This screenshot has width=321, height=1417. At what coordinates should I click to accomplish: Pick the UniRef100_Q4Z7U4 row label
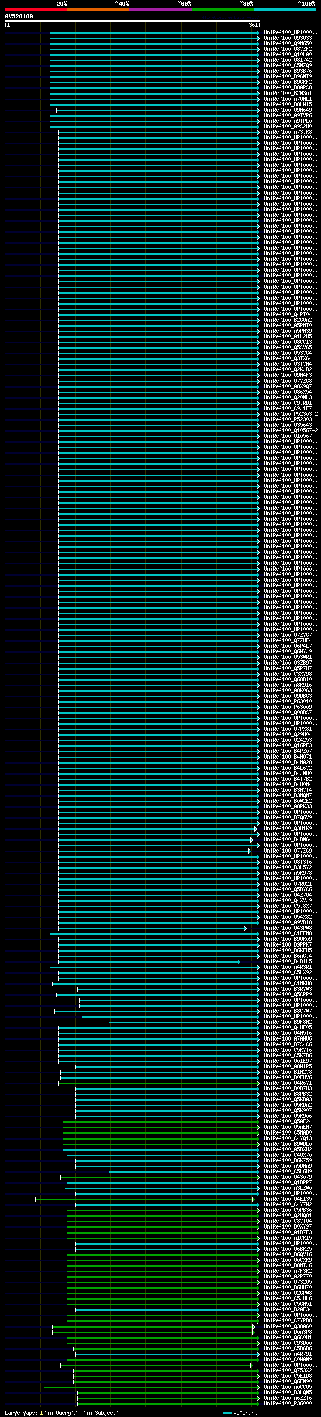pos(288,895)
